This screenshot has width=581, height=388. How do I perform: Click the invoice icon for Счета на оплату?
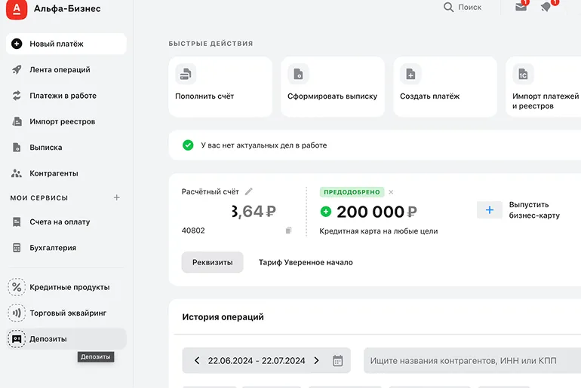pos(17,222)
